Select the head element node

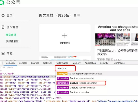coord(7,74)
